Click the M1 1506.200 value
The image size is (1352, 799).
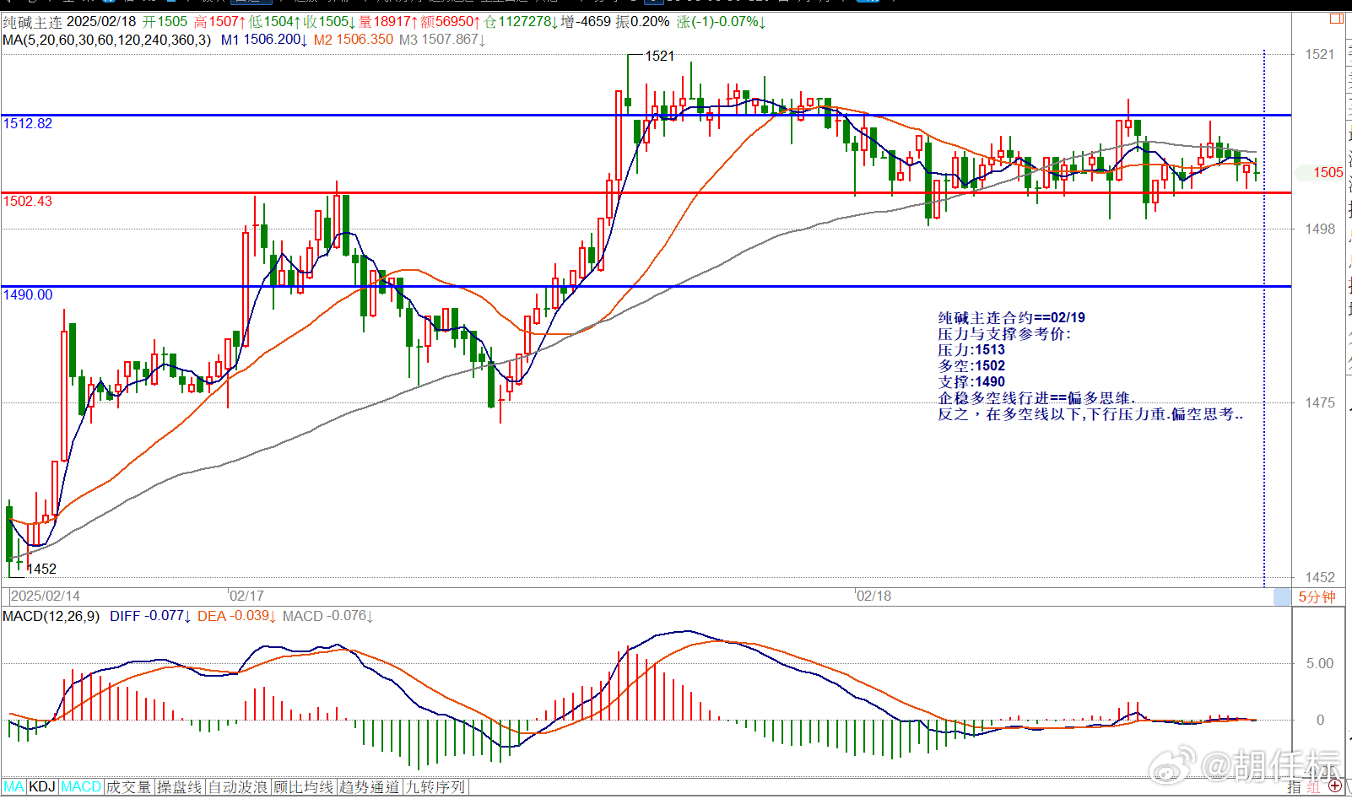[x=264, y=40]
